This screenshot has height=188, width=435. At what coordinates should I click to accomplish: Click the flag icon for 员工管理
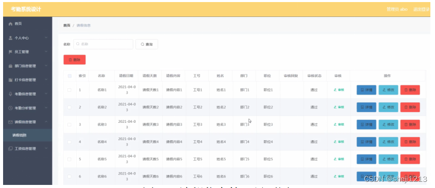11,52
